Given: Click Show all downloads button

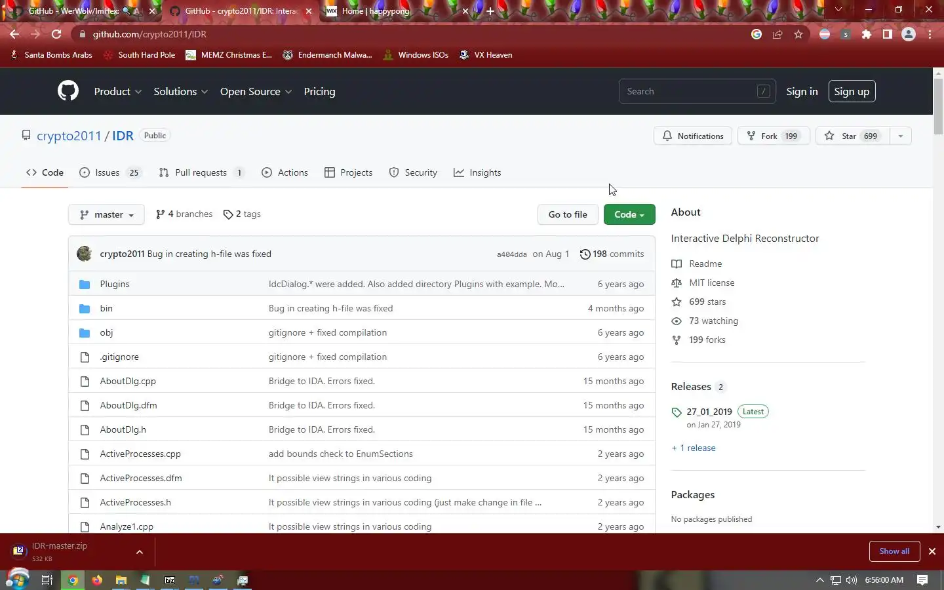Looking at the screenshot, I should (894, 551).
